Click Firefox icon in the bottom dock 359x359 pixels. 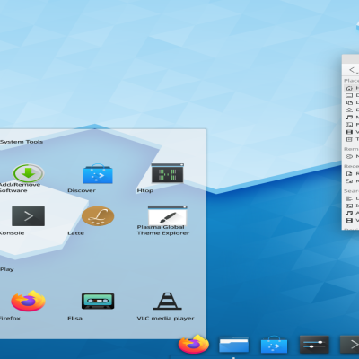click(194, 345)
